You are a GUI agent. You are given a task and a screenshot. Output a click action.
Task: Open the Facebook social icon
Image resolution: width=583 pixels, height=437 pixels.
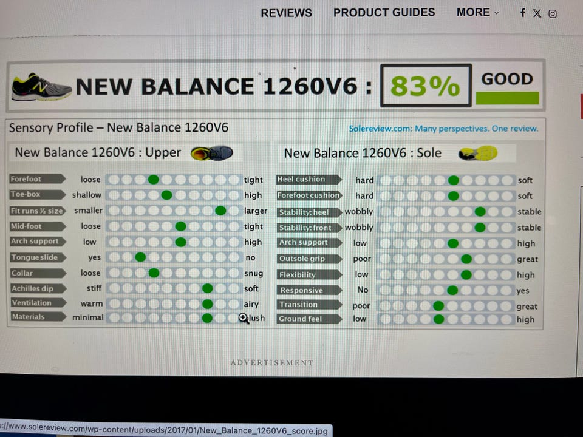pos(523,13)
